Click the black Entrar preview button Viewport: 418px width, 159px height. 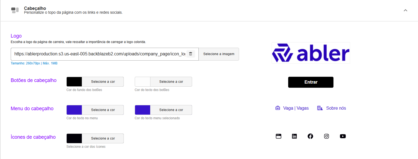point(311,82)
